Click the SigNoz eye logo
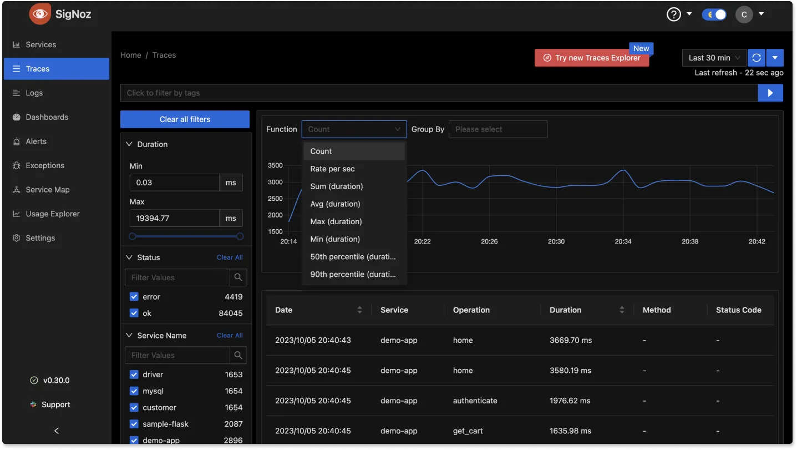797x450 pixels. 39,14
